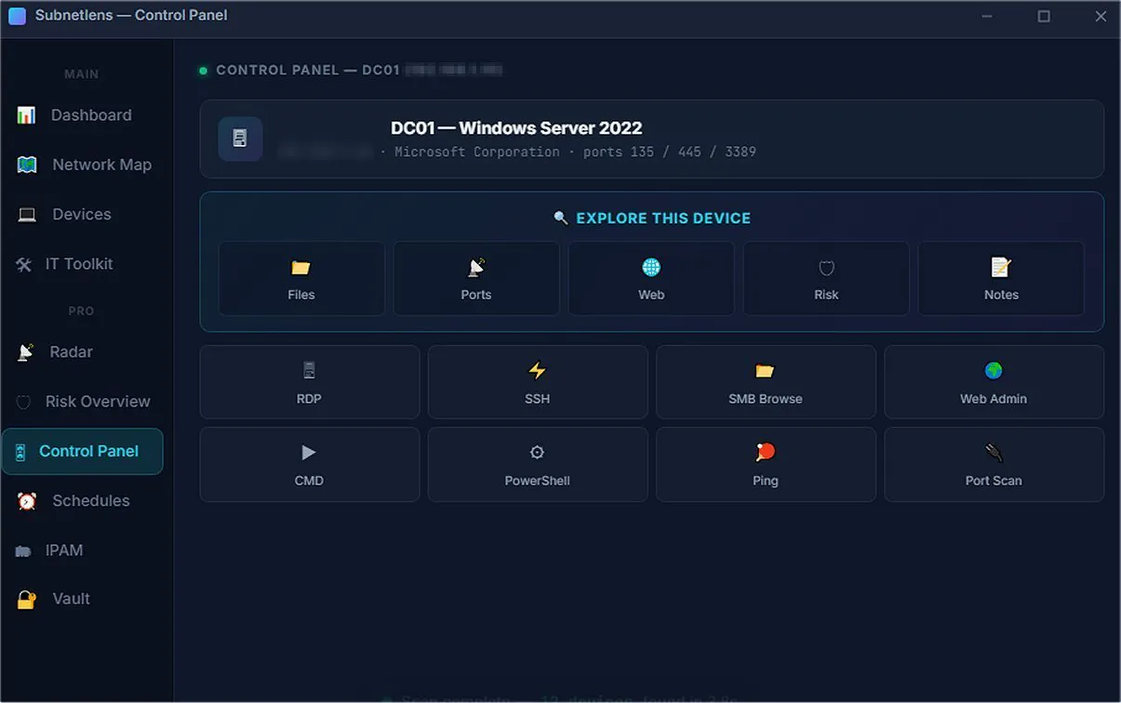Open the Vault page
This screenshot has height=703, width=1121.
tap(82, 599)
